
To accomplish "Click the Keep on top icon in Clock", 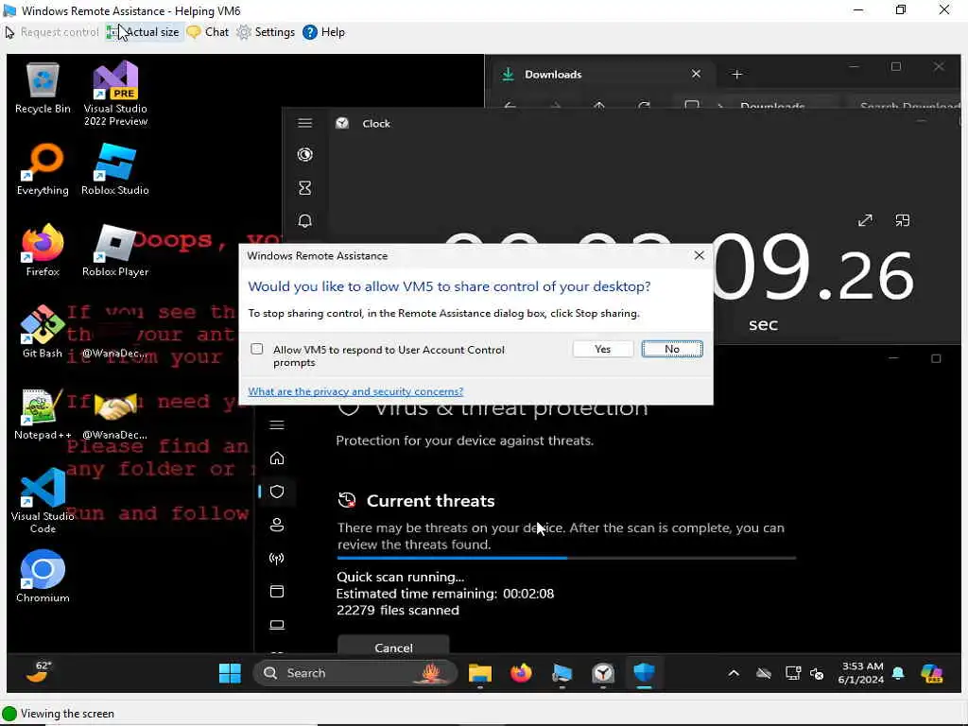I will click(903, 220).
